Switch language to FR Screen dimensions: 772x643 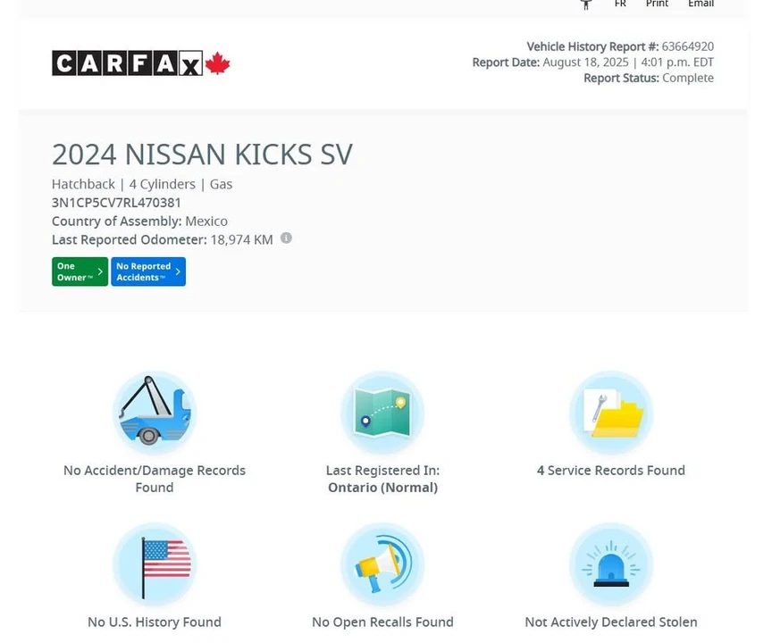pyautogui.click(x=620, y=4)
